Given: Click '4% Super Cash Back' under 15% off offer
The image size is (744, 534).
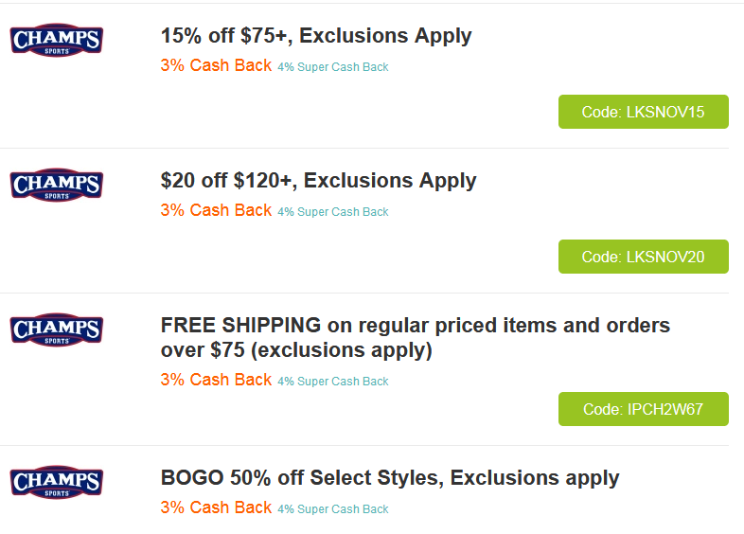Looking at the screenshot, I should 333,67.
